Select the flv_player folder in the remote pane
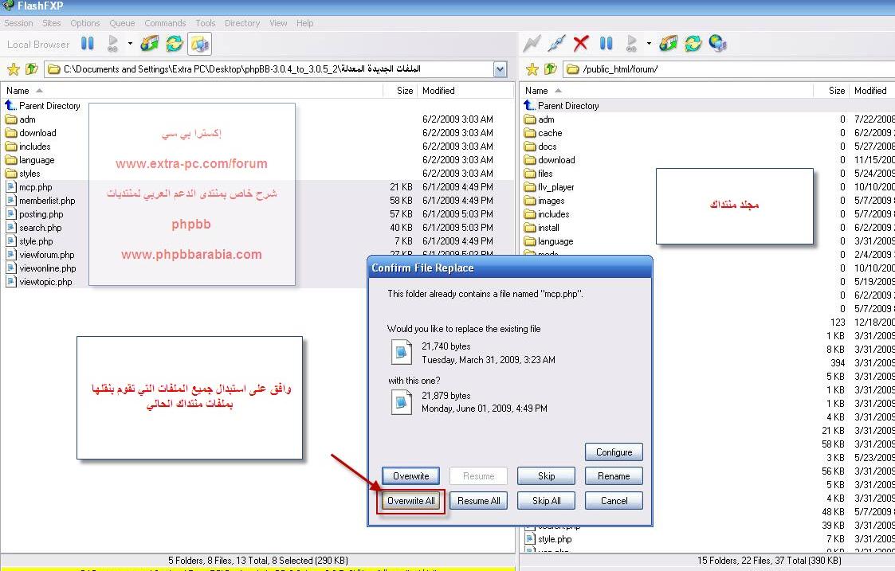Screen dimensions: 895x571 click(549, 187)
